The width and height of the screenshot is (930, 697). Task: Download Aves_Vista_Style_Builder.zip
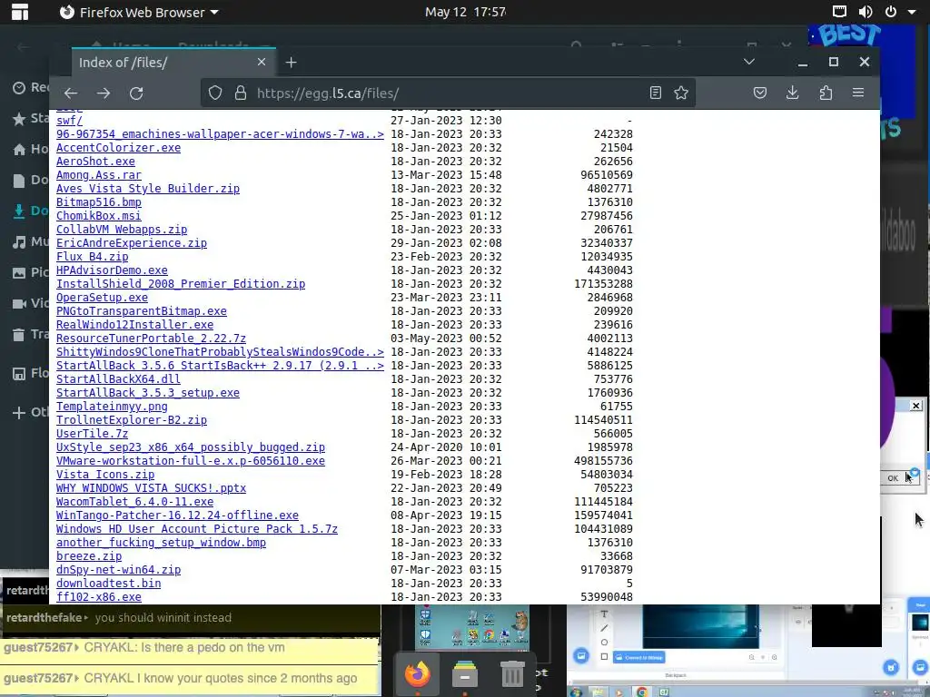[x=148, y=189]
